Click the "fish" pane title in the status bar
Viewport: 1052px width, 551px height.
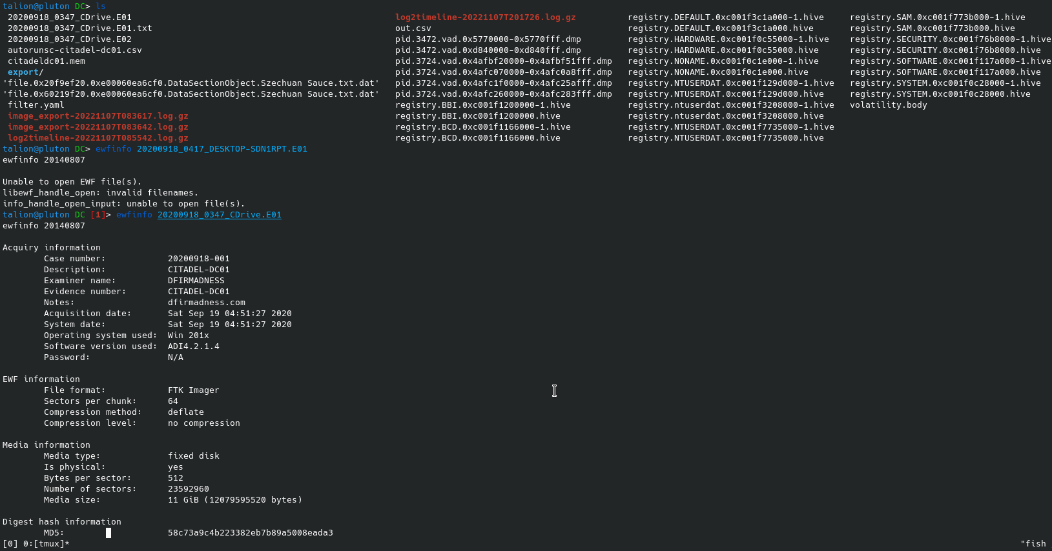1033,544
